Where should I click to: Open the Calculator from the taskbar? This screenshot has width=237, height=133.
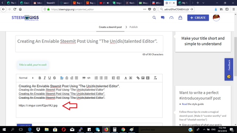tap(114, 130)
